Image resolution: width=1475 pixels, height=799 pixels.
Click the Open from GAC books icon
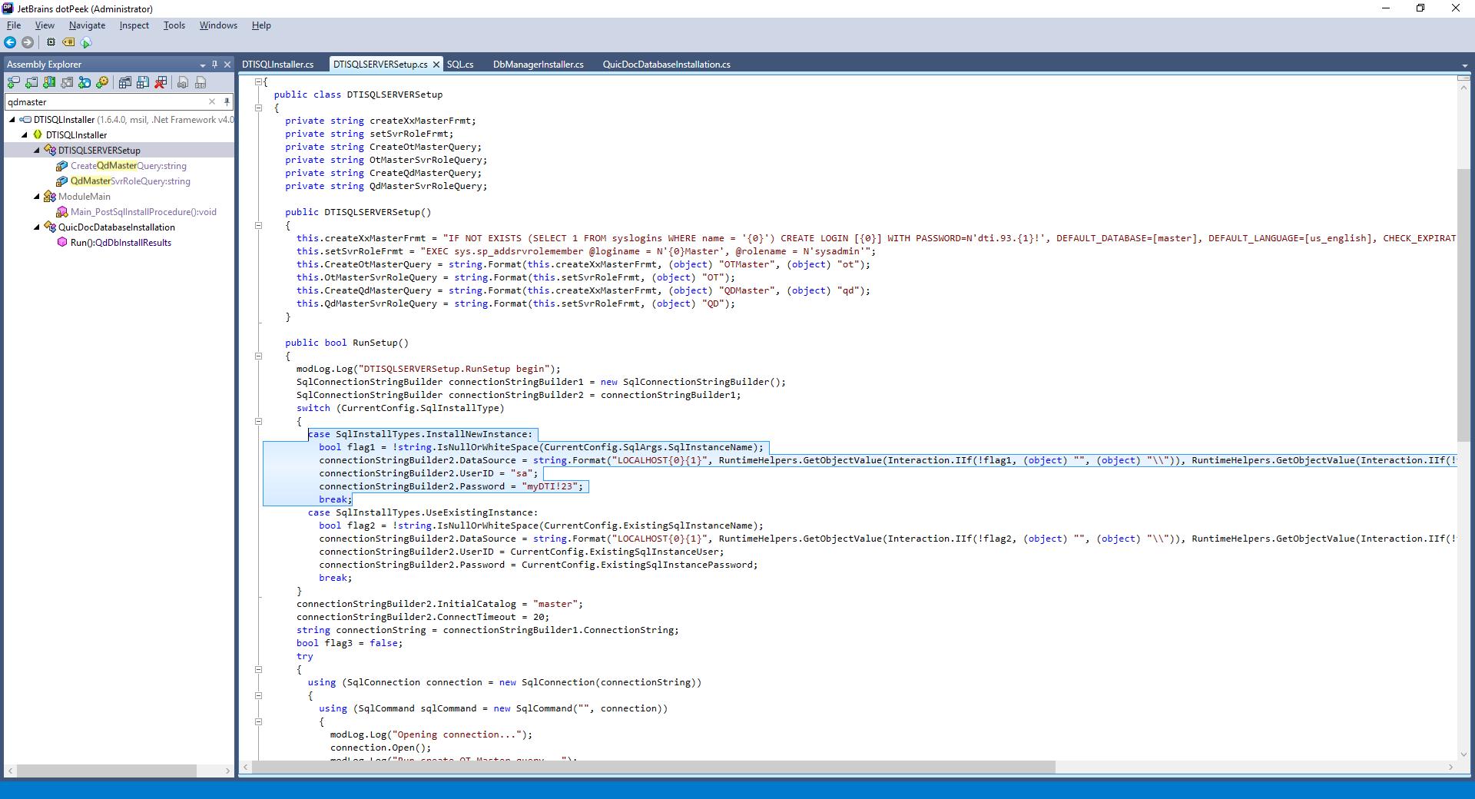pyautogui.click(x=49, y=82)
